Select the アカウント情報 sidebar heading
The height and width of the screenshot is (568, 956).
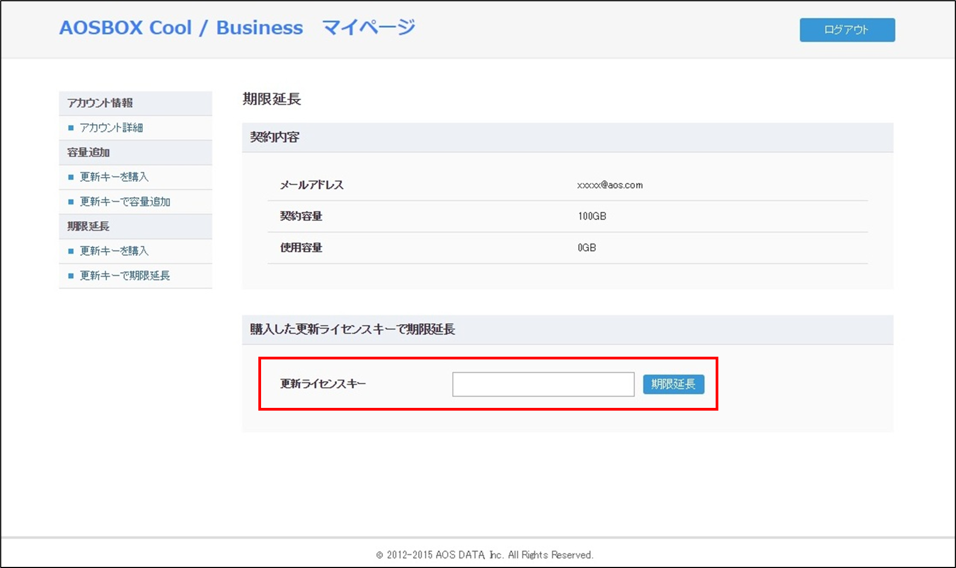135,103
